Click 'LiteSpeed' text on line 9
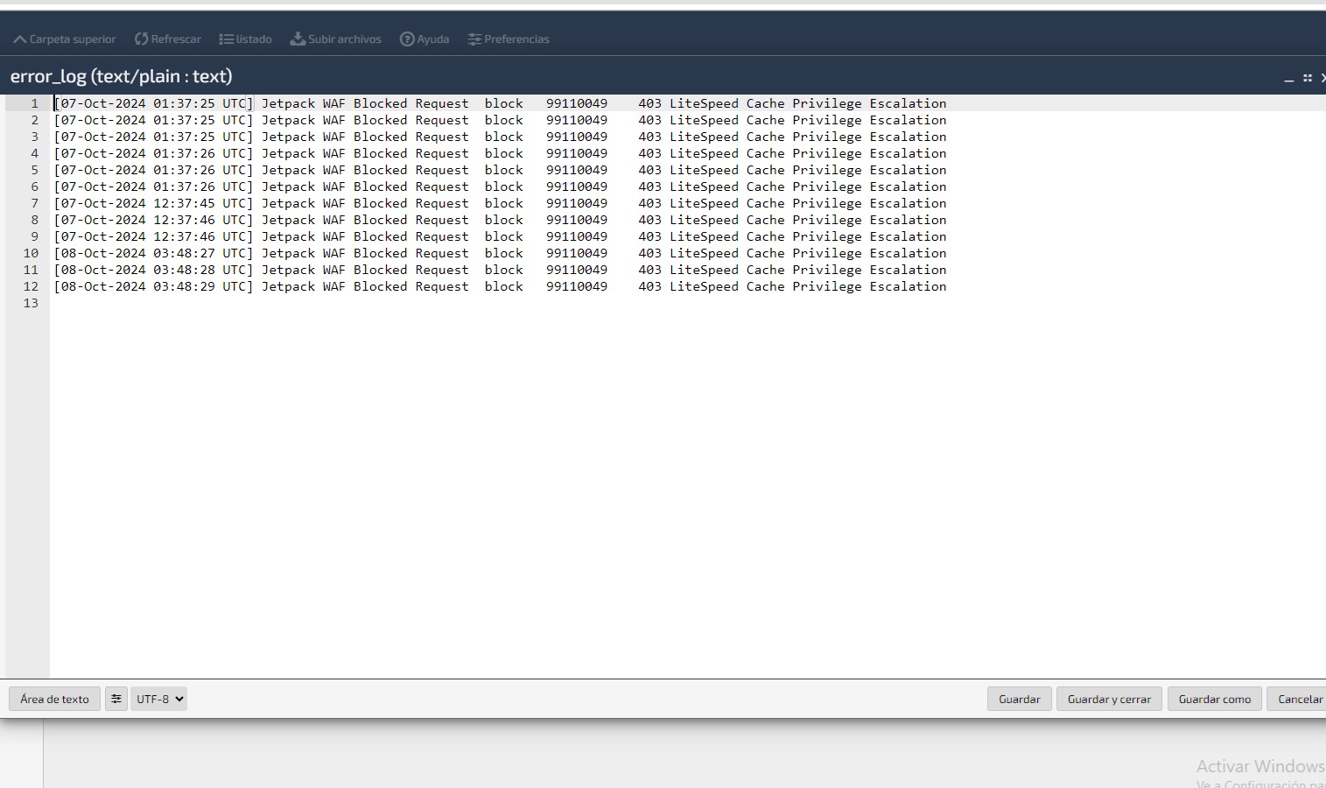This screenshot has width=1326, height=788. [704, 236]
